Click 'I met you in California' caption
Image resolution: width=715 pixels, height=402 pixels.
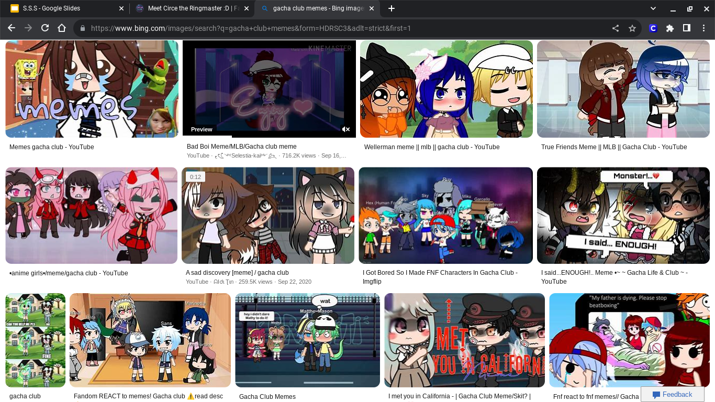tap(460, 396)
